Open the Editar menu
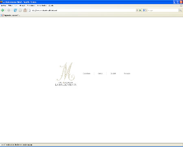183x147 pixels. click(10, 6)
